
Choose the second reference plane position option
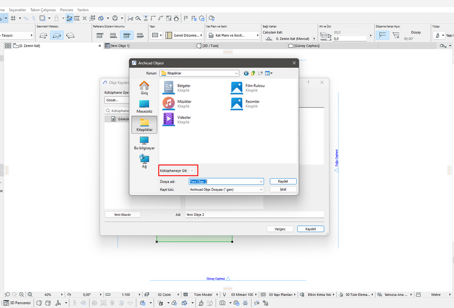click(113, 35)
